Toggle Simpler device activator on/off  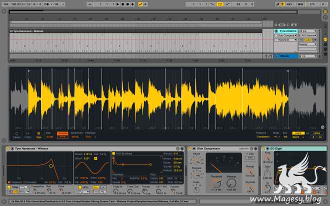pyautogui.click(x=8, y=148)
